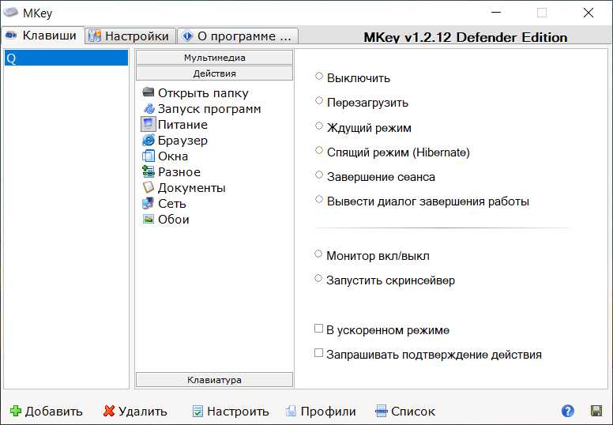Choose Сеть action label

172,204
